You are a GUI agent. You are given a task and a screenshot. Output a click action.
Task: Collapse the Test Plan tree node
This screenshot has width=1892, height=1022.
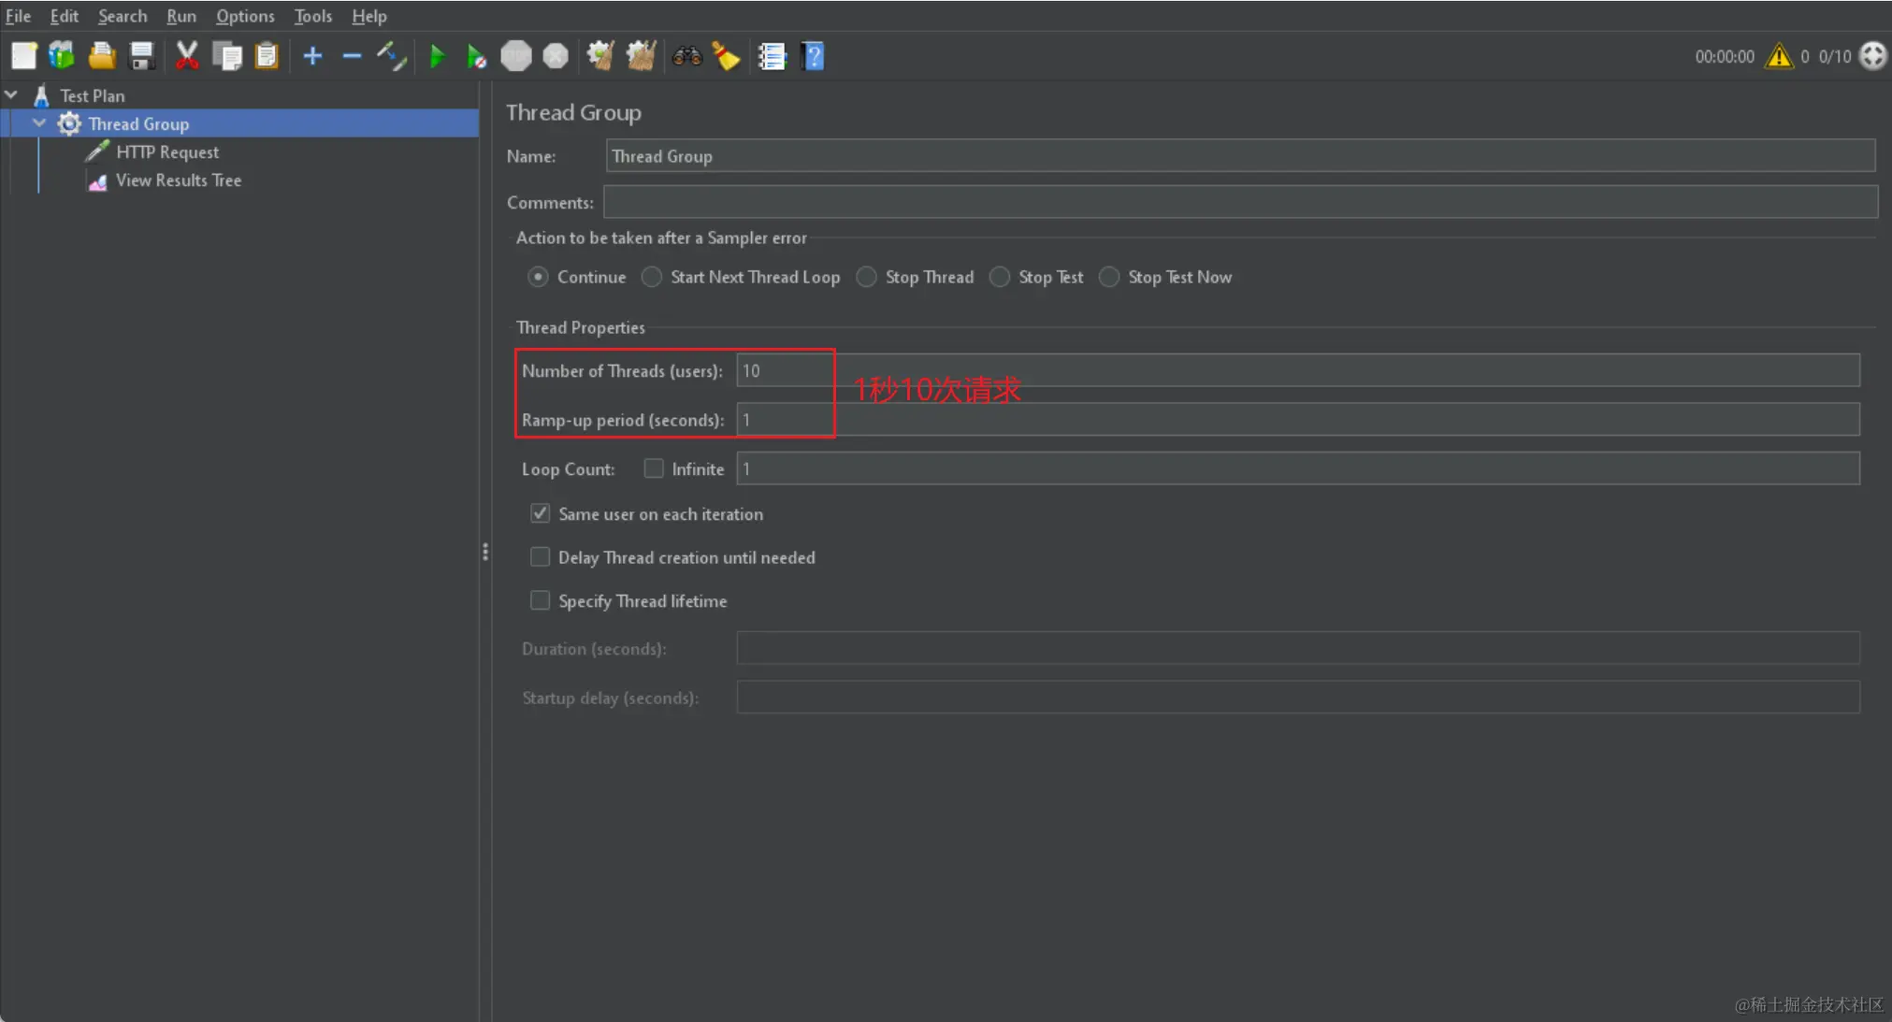tap(12, 95)
